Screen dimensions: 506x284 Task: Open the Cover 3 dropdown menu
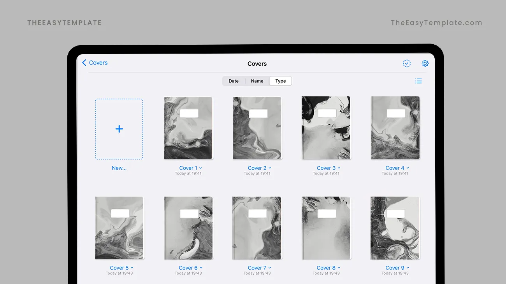(x=339, y=168)
